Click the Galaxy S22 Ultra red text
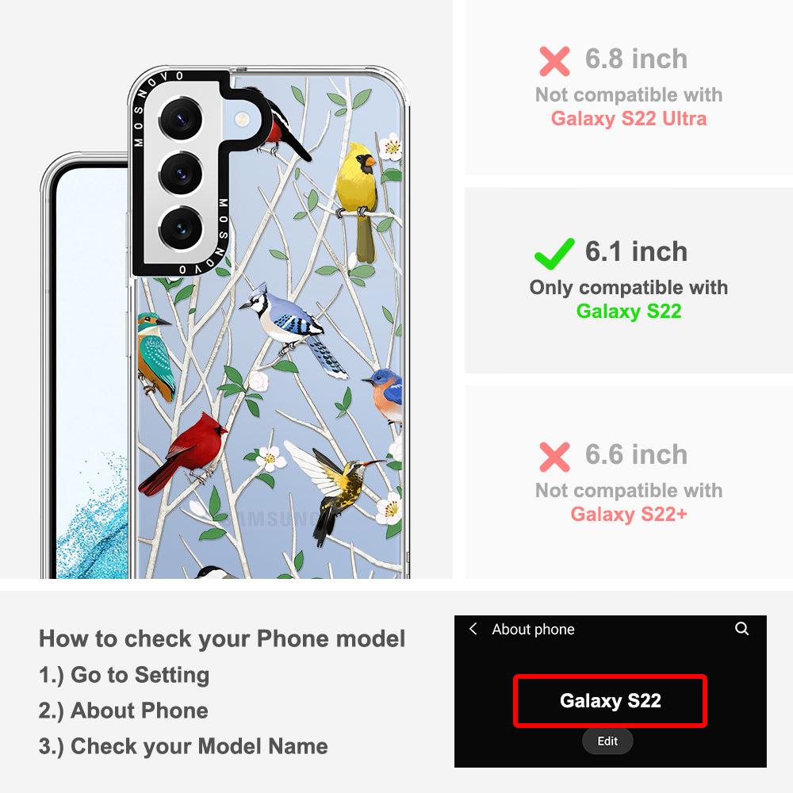This screenshot has height=793, width=793. click(629, 119)
